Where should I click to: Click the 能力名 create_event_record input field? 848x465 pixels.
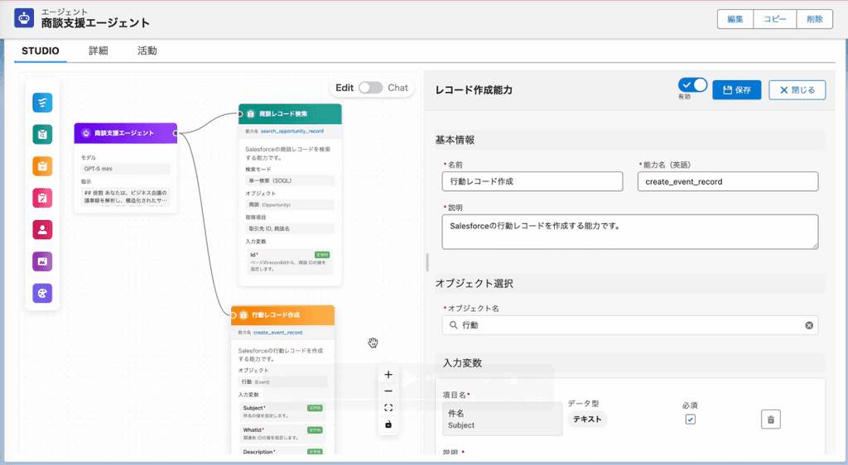click(728, 181)
